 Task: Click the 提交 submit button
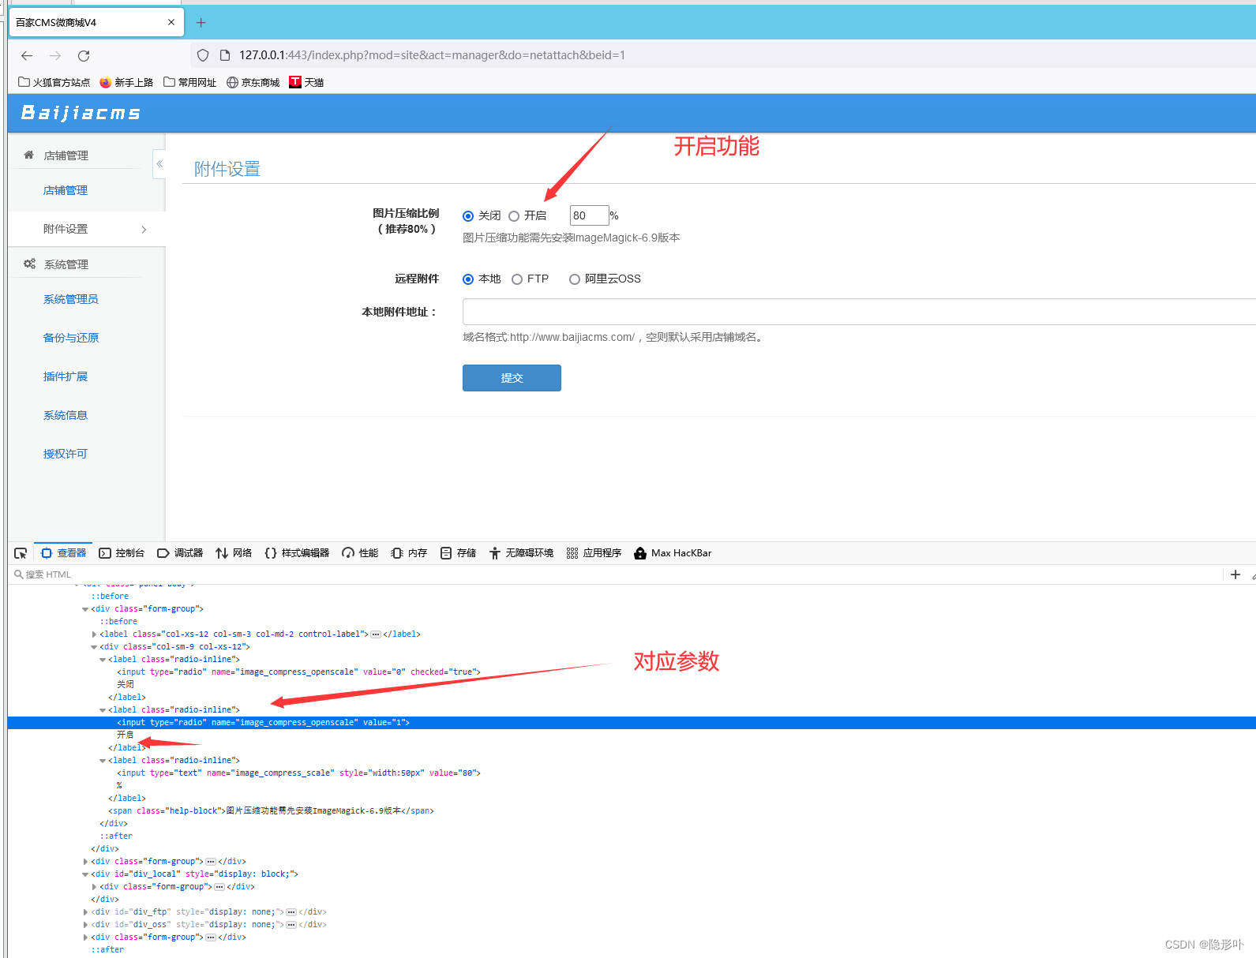(512, 378)
